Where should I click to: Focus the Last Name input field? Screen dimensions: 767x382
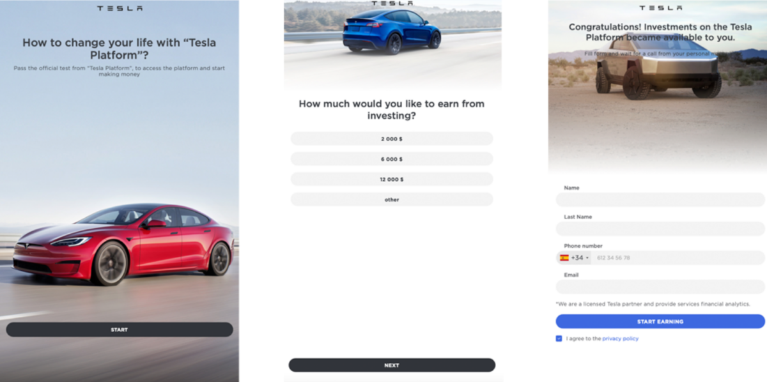coord(660,229)
